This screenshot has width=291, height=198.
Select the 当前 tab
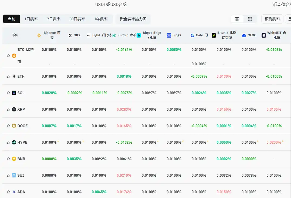(12, 19)
